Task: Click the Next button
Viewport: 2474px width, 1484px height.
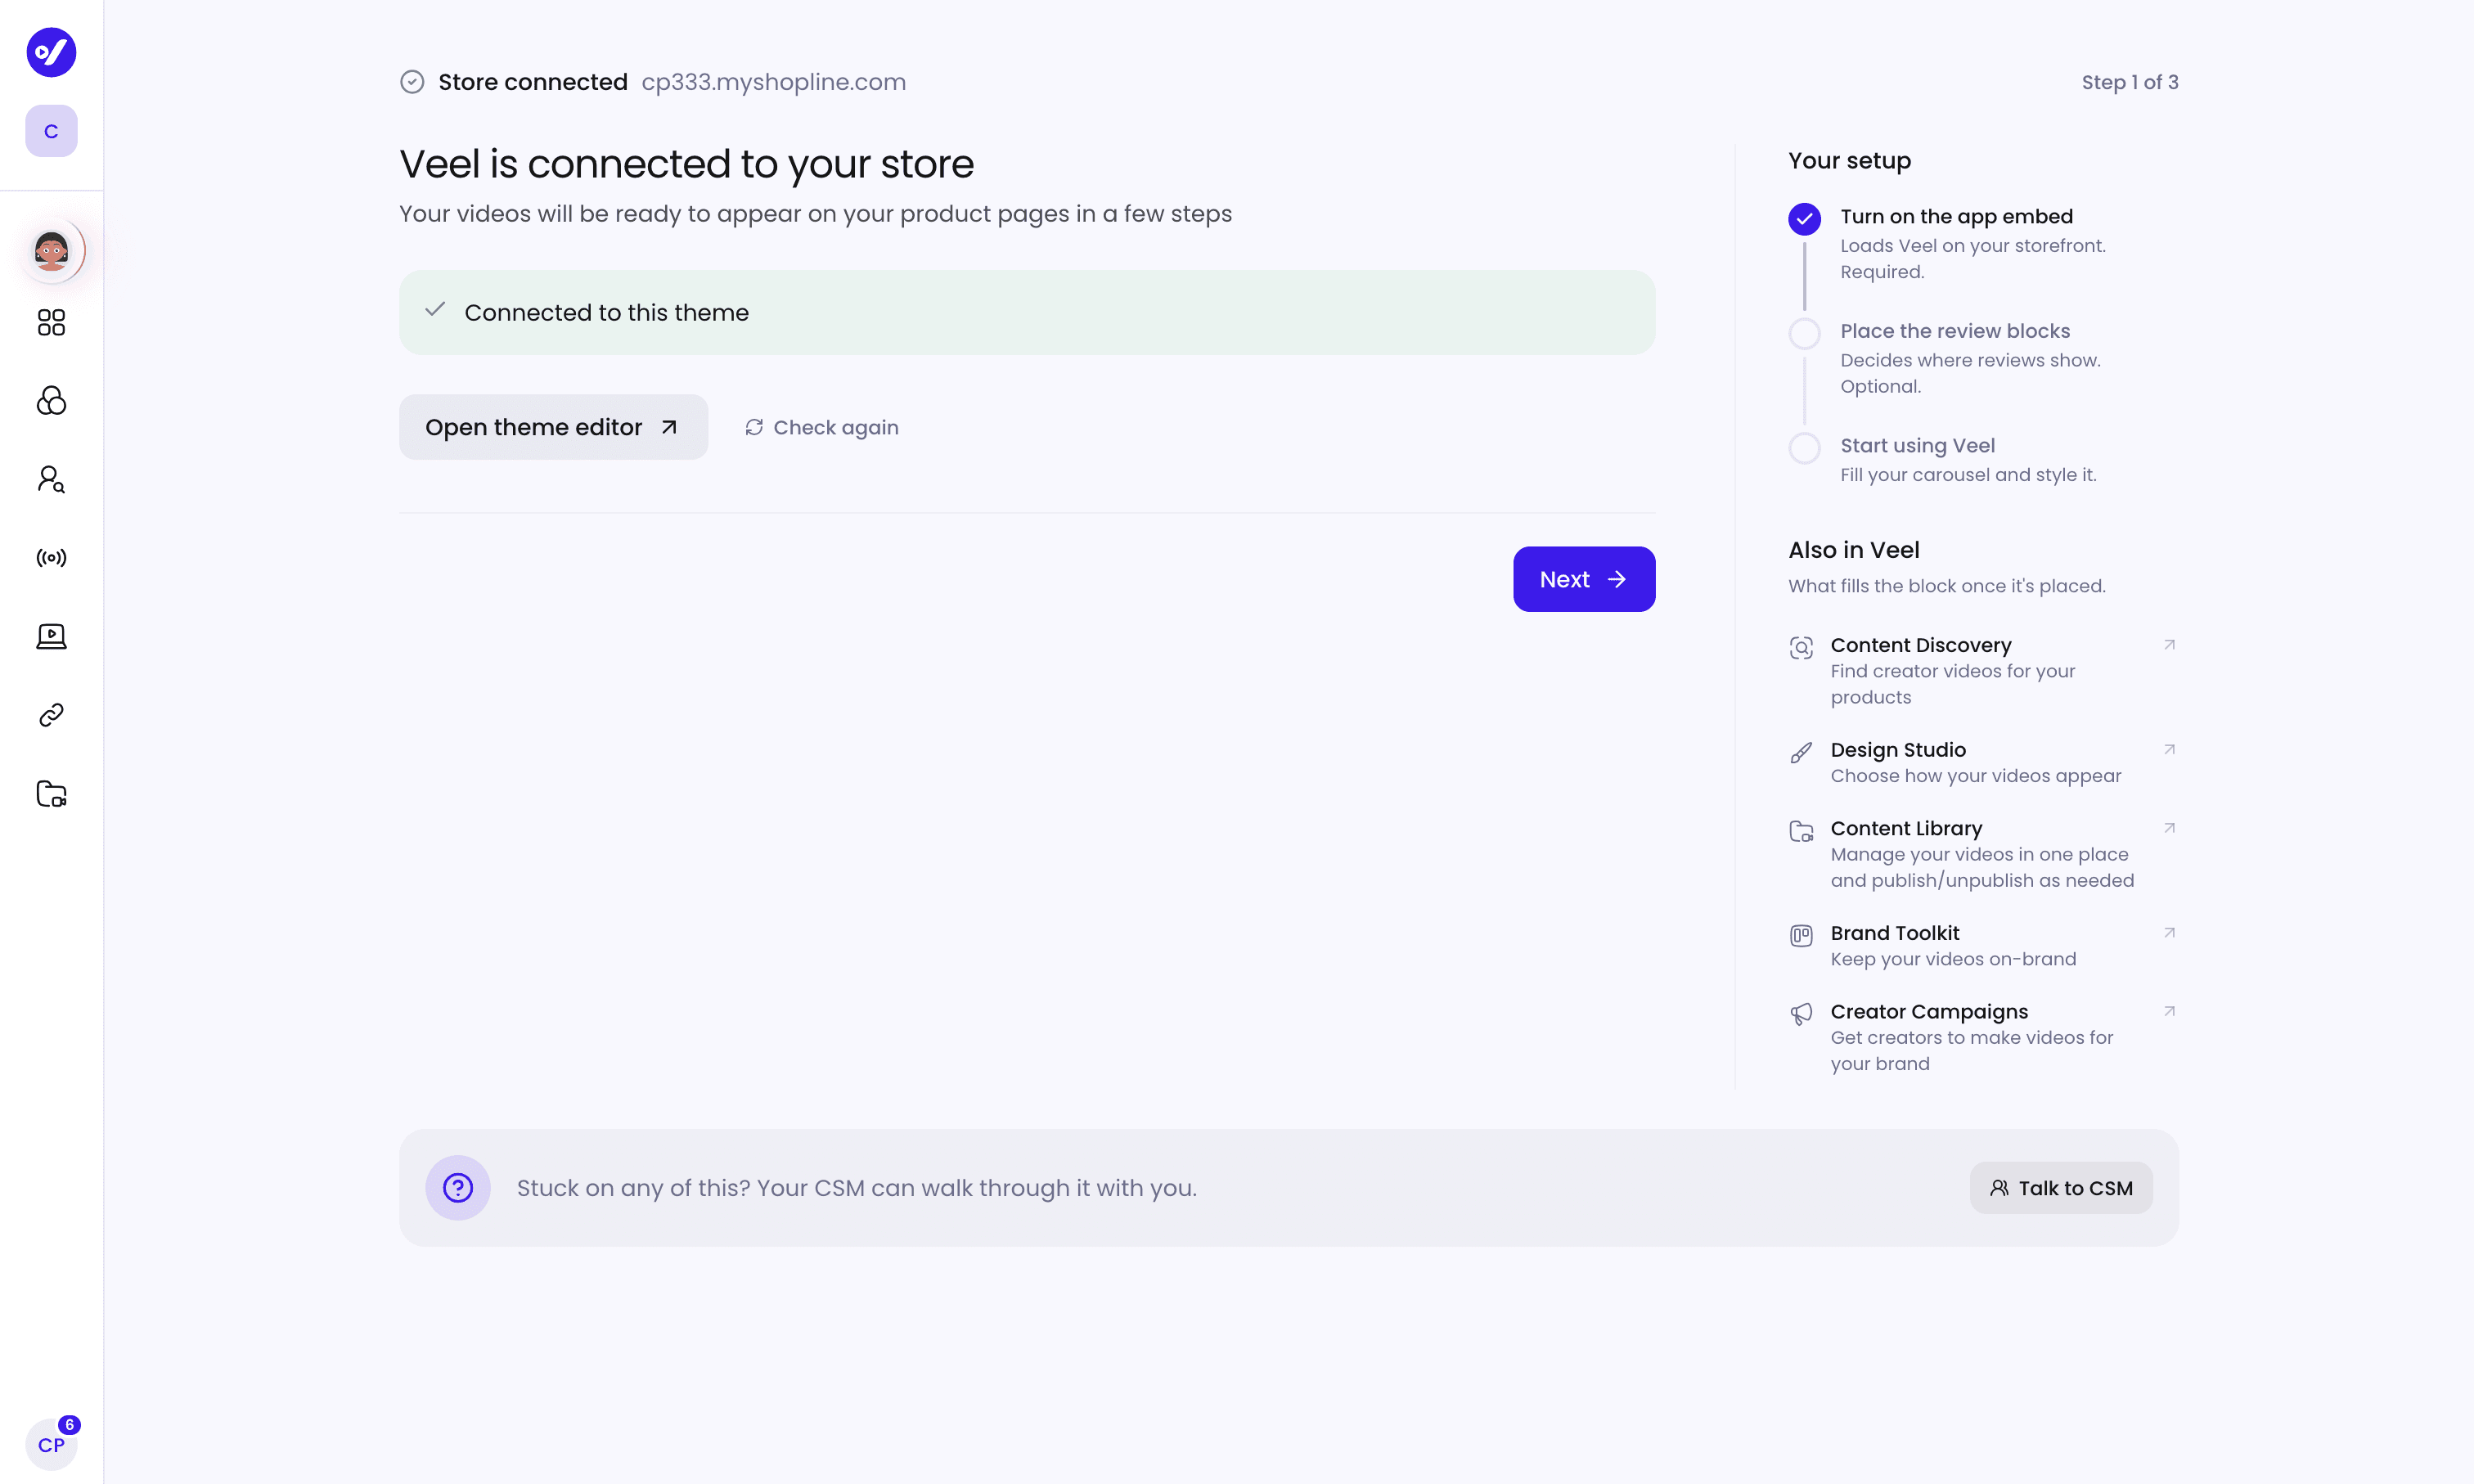Action: pos(1584,579)
